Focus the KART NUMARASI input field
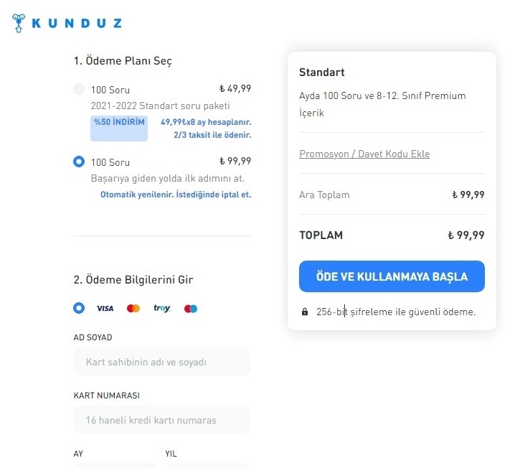This screenshot has height=476, width=510. click(x=162, y=420)
